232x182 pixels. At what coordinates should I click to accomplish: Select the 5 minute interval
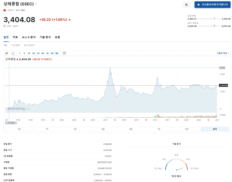point(24,53)
